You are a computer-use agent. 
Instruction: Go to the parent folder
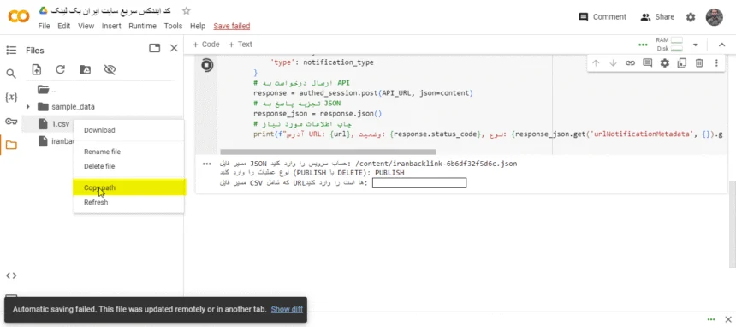43,89
